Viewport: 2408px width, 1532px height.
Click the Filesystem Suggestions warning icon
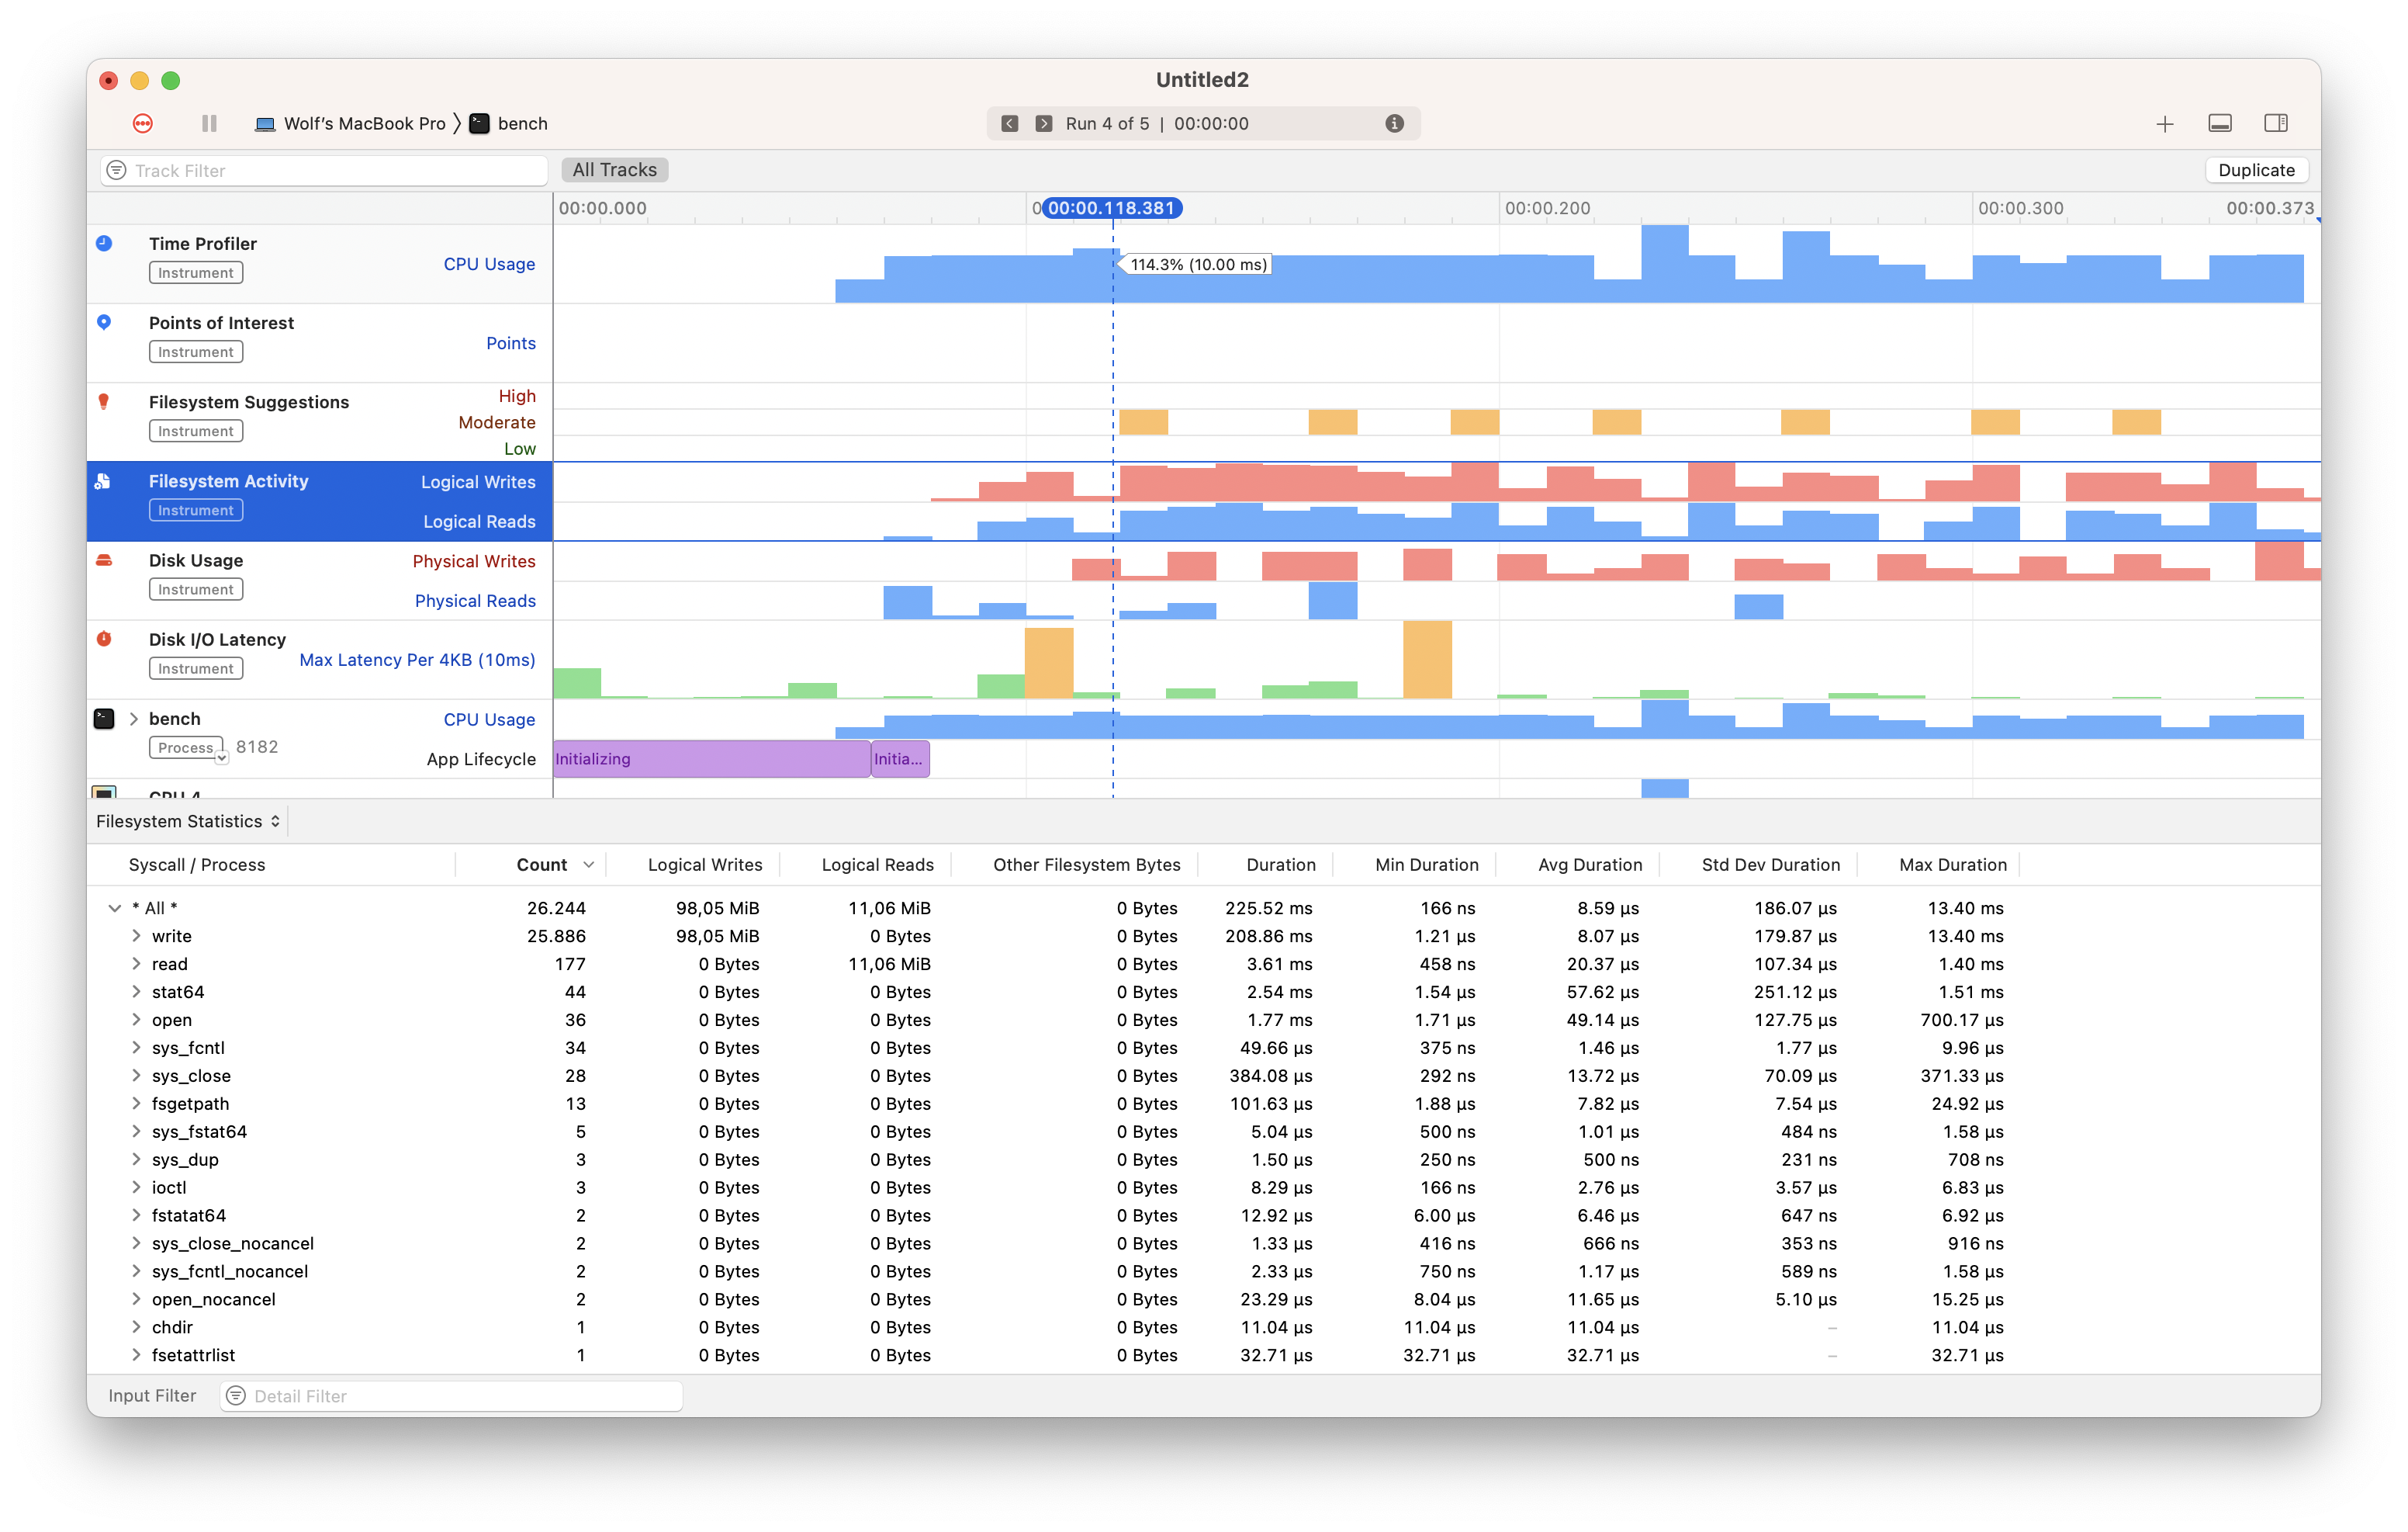104,401
